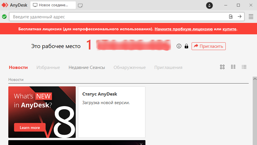The image size is (257, 145).
Task: Open the Приглашения tab
Action: pyautogui.click(x=168, y=67)
